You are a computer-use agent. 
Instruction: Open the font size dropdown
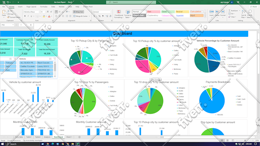point(45,12)
